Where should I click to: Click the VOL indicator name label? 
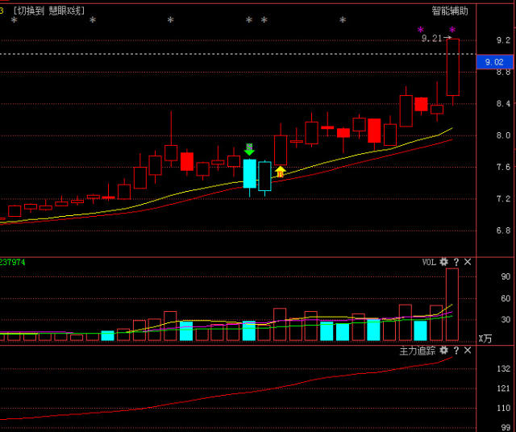tap(429, 262)
